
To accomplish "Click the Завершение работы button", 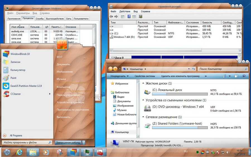I will click(x=68, y=143).
